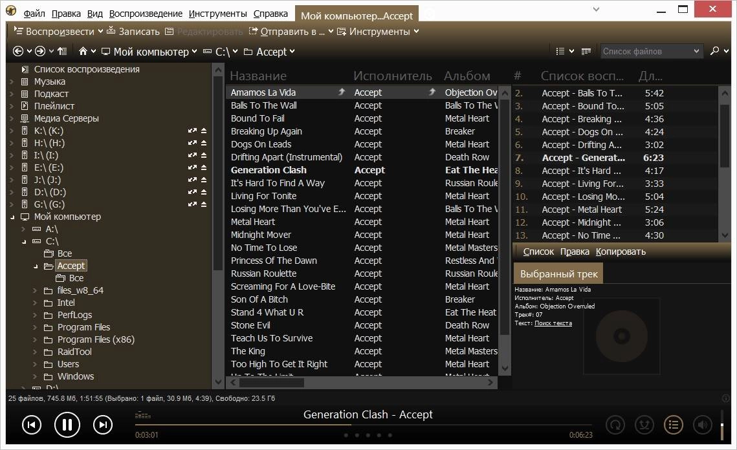Click the album art disc thumbnail
Screen dimensions: 737x450
[x=621, y=336]
